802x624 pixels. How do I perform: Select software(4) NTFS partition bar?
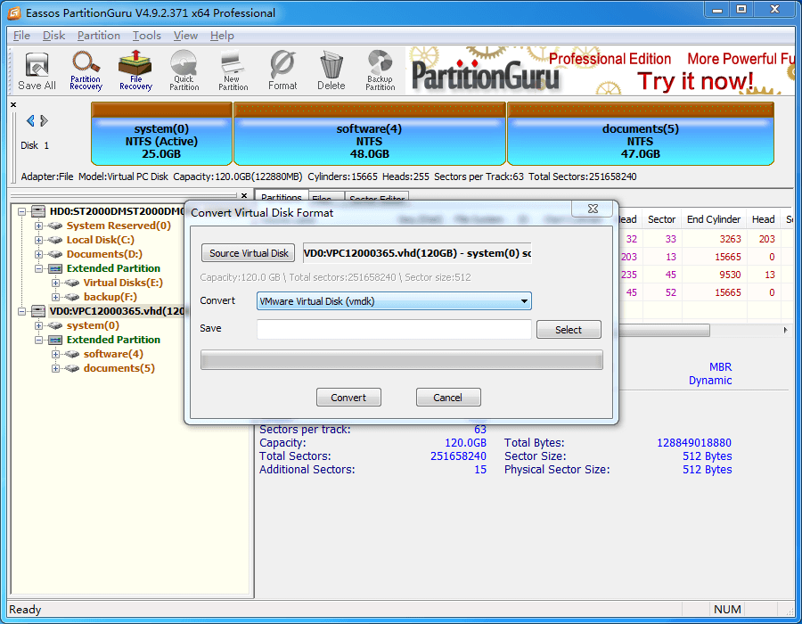[x=369, y=134]
